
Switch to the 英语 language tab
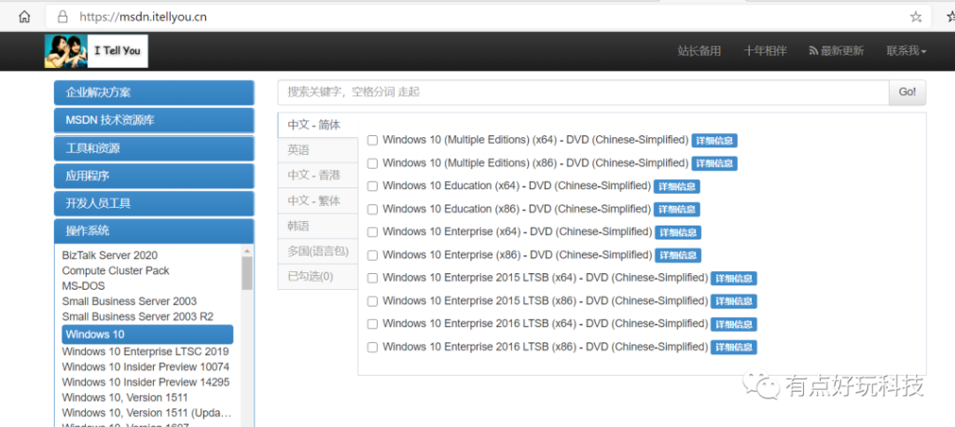(318, 150)
